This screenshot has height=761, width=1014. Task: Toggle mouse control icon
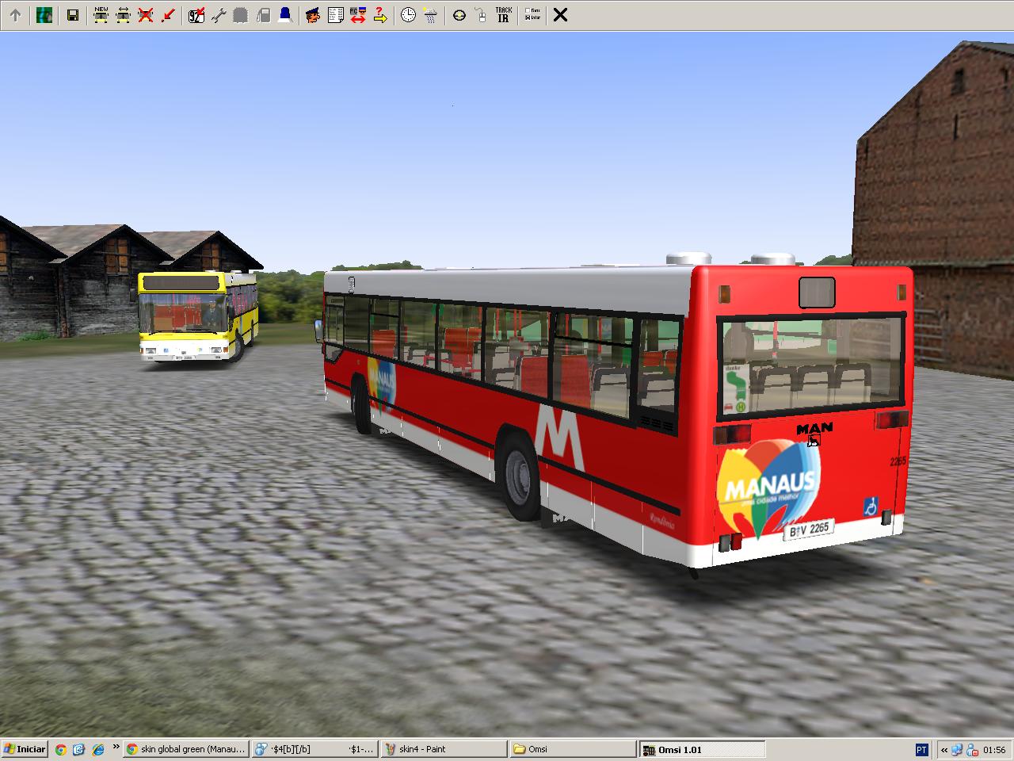pyautogui.click(x=480, y=14)
